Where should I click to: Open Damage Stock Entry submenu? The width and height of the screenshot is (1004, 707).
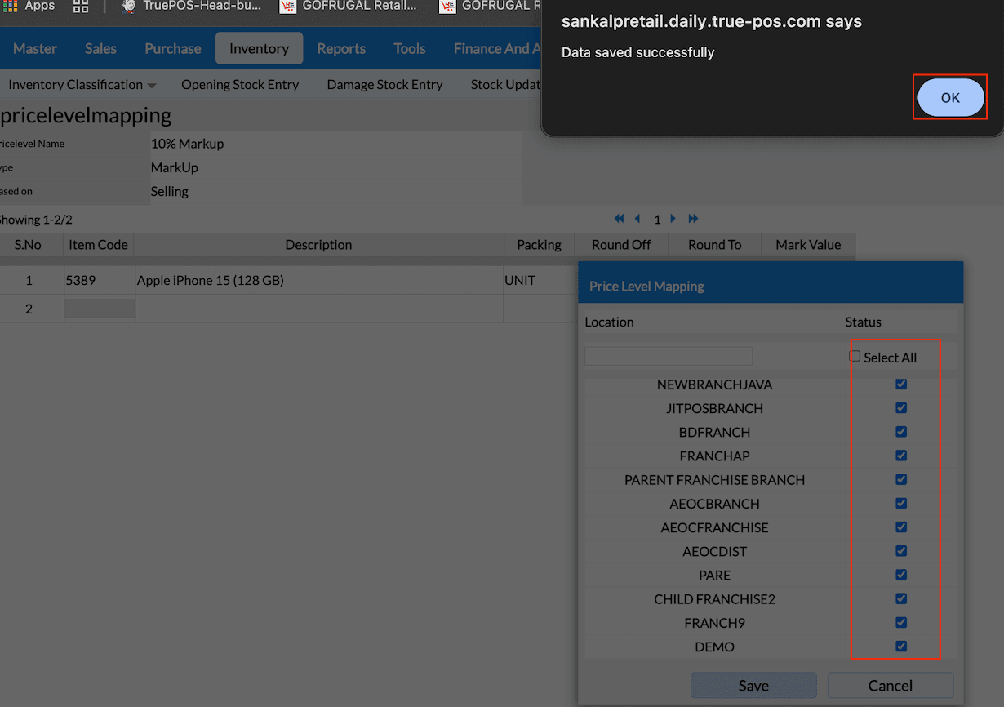[x=384, y=84]
